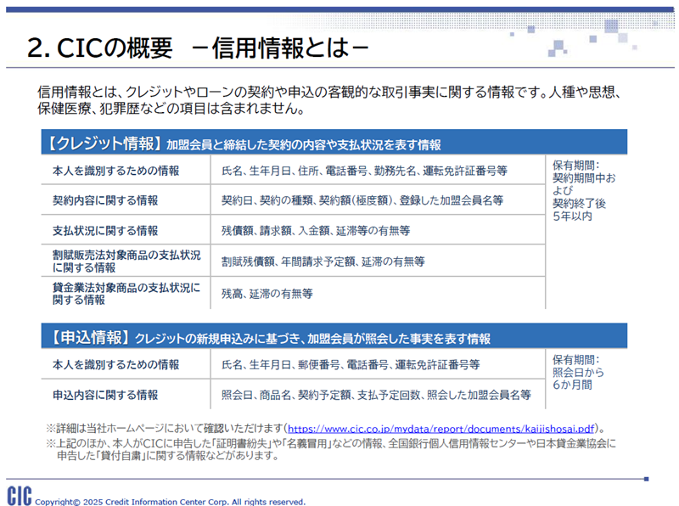The height and width of the screenshot is (506, 679).
Task: Select the 【申込情報】 blue header bar
Action: (x=334, y=337)
